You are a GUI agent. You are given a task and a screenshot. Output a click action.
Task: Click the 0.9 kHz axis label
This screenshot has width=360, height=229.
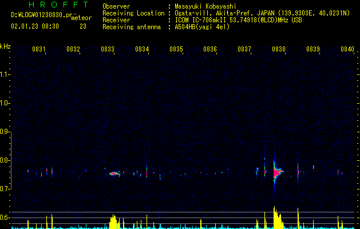pos(4,132)
